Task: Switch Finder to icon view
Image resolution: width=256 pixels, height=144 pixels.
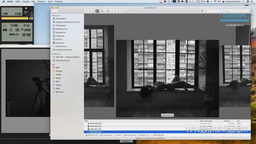Action: click(86, 11)
